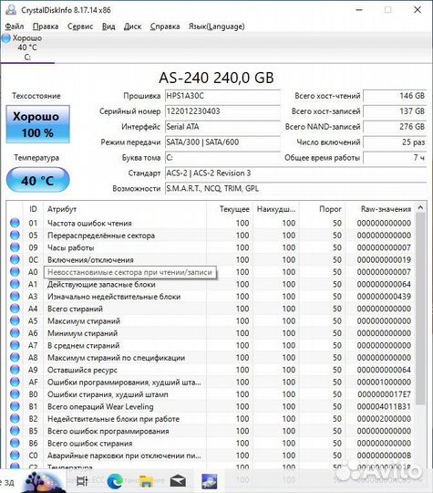This screenshot has width=433, height=493.
Task: Click the Наихудш... column header
Action: point(276,209)
